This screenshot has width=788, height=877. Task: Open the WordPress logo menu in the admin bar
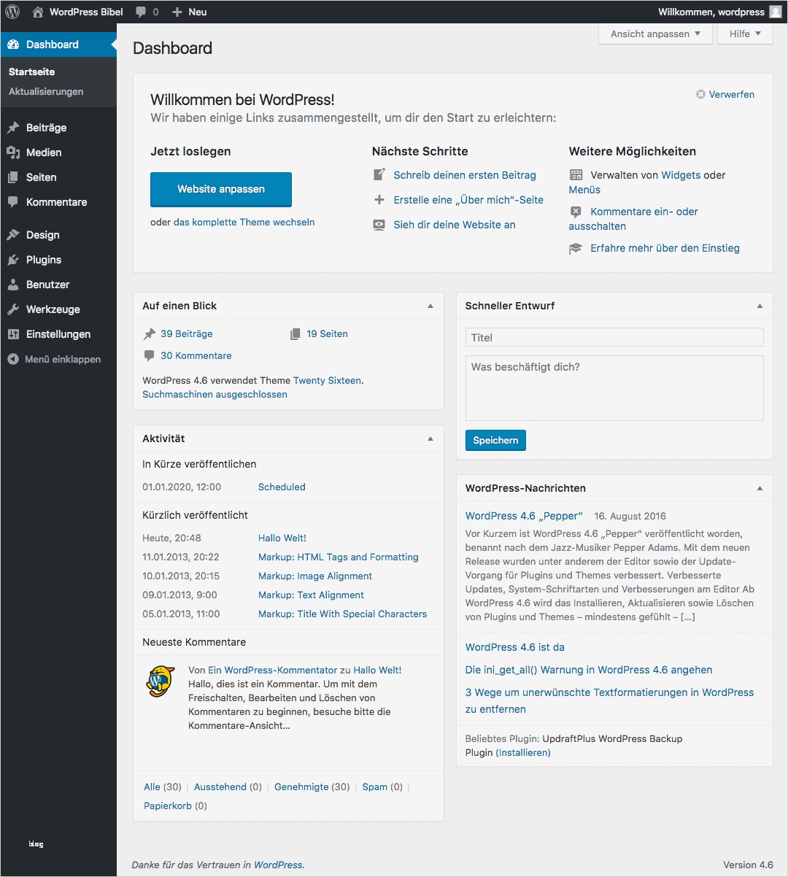[x=12, y=12]
